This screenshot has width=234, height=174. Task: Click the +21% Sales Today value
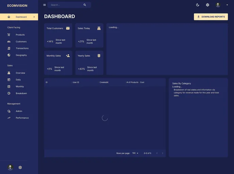point(81,41)
